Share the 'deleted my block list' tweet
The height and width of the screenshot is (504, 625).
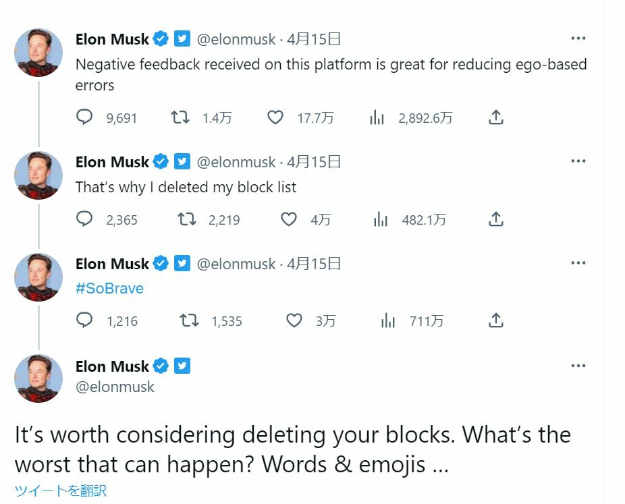click(x=496, y=219)
